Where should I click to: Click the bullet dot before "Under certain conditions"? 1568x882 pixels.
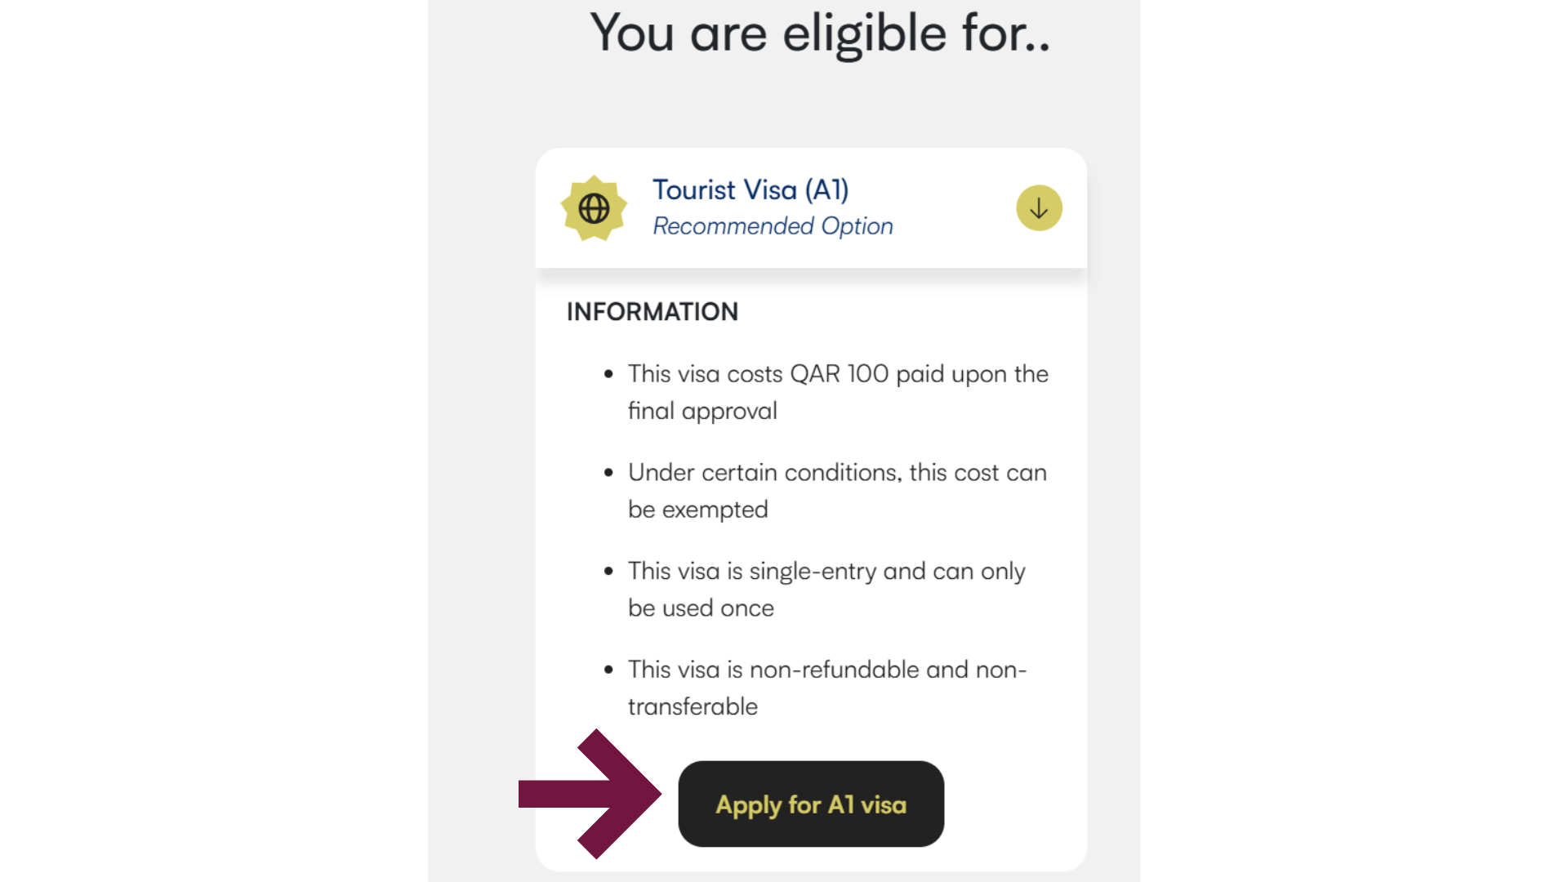point(608,474)
